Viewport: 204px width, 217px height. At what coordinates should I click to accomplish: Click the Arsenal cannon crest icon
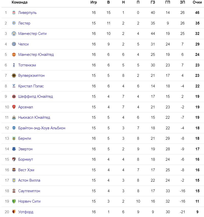[14, 107]
